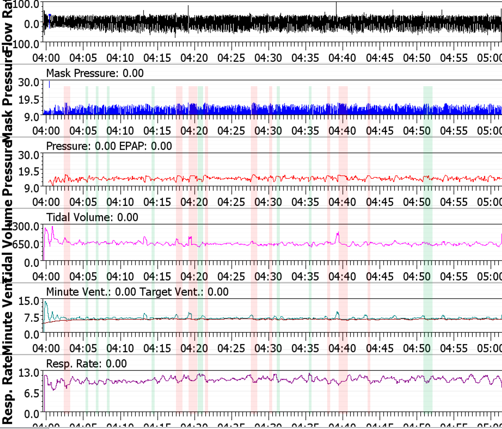This screenshot has width=502, height=429.
Task: Click the wide pink band near 04:40 in the Mask Pressure graph
Action: point(343,100)
